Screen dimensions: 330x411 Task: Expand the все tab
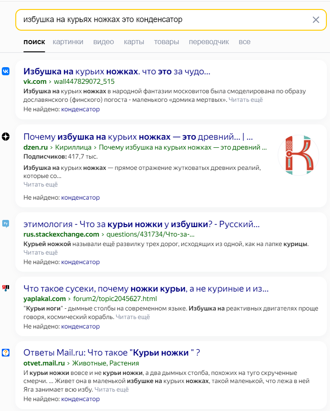tap(244, 41)
